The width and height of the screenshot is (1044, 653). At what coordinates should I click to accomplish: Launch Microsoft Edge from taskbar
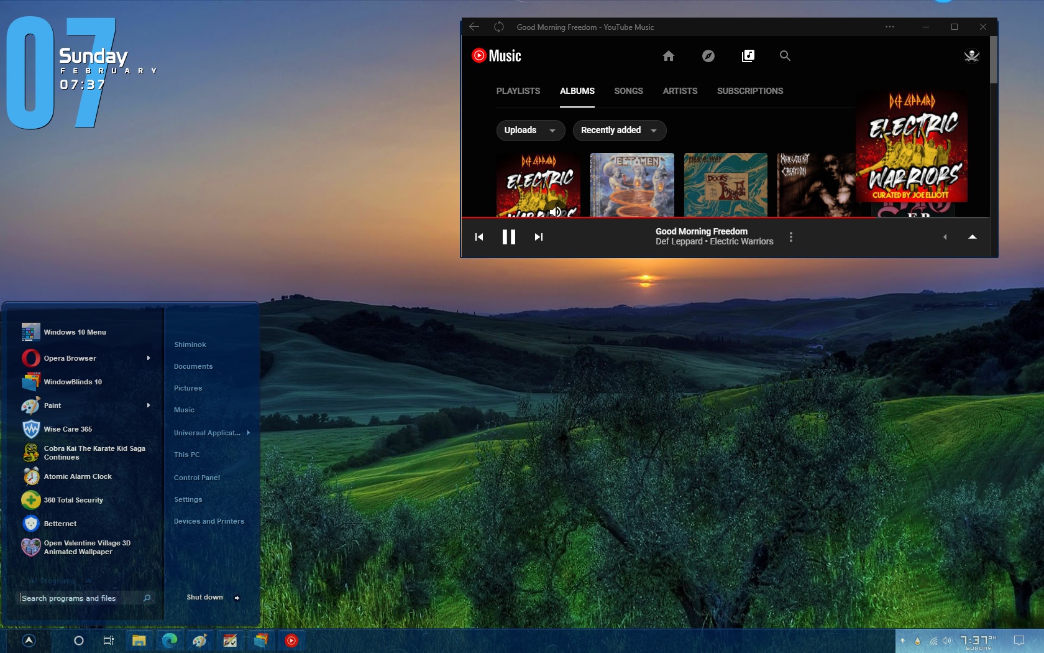(169, 641)
